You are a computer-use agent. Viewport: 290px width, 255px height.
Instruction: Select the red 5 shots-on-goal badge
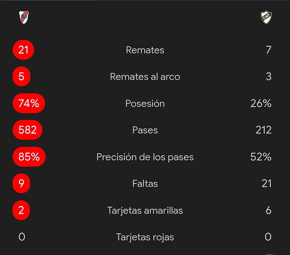point(21,76)
